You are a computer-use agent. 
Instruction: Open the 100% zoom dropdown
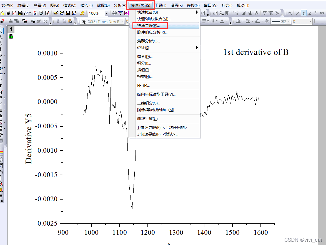tap(106, 13)
